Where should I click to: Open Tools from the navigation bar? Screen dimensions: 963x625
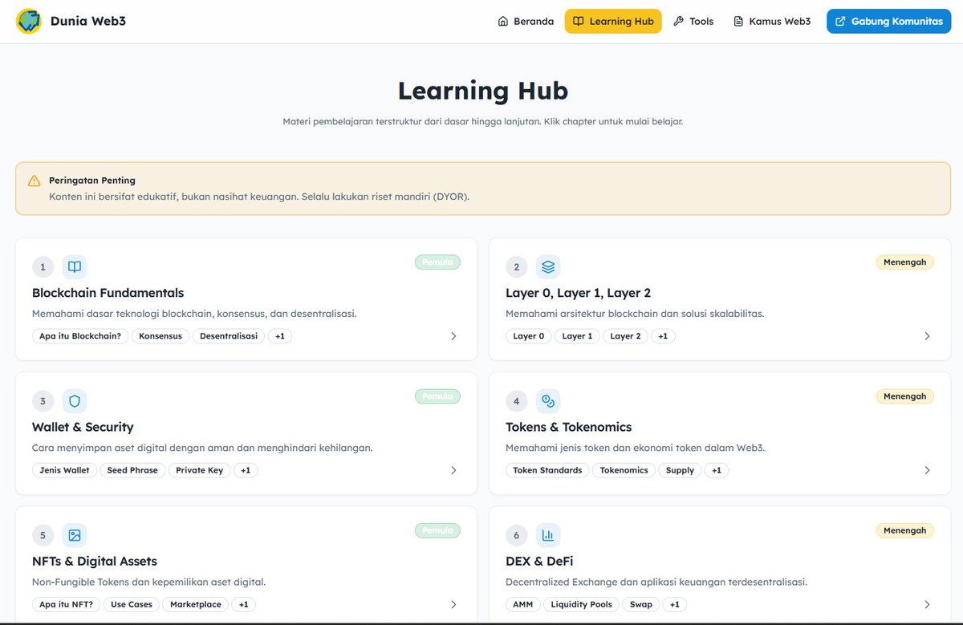coord(693,21)
